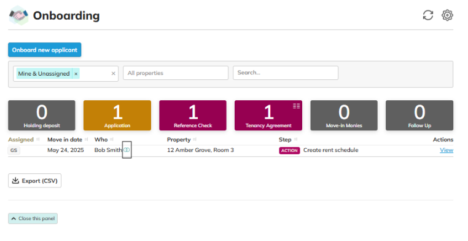Click the ACTION badge on the row
The width and height of the screenshot is (468, 241).
coord(289,151)
